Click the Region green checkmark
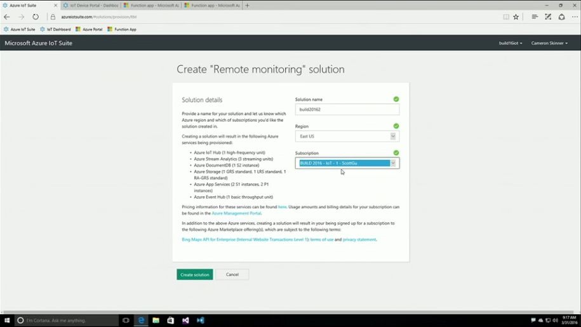581x327 pixels. [x=396, y=126]
